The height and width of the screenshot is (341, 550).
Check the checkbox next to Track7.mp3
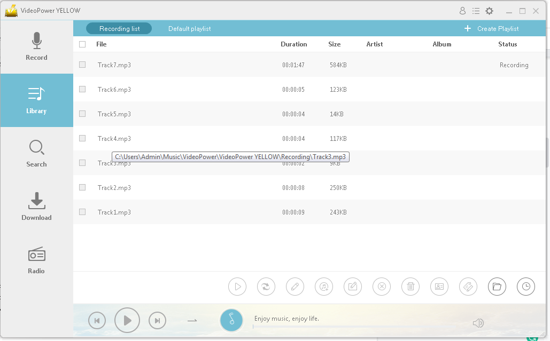82,65
